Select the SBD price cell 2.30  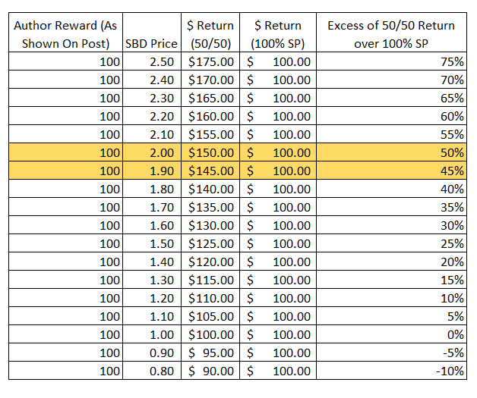pos(152,98)
